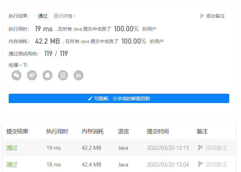Click the 写题解 blue button
Viewport: 241px width, 172px height.
tap(119, 98)
